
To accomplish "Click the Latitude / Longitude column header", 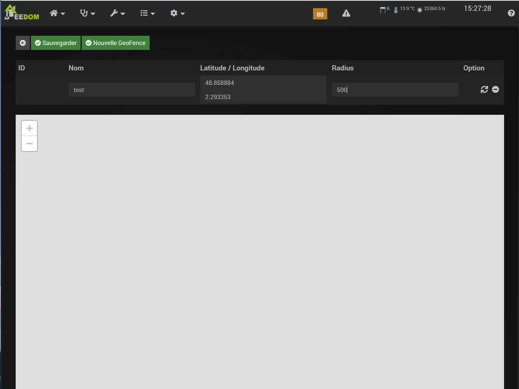I will [232, 68].
